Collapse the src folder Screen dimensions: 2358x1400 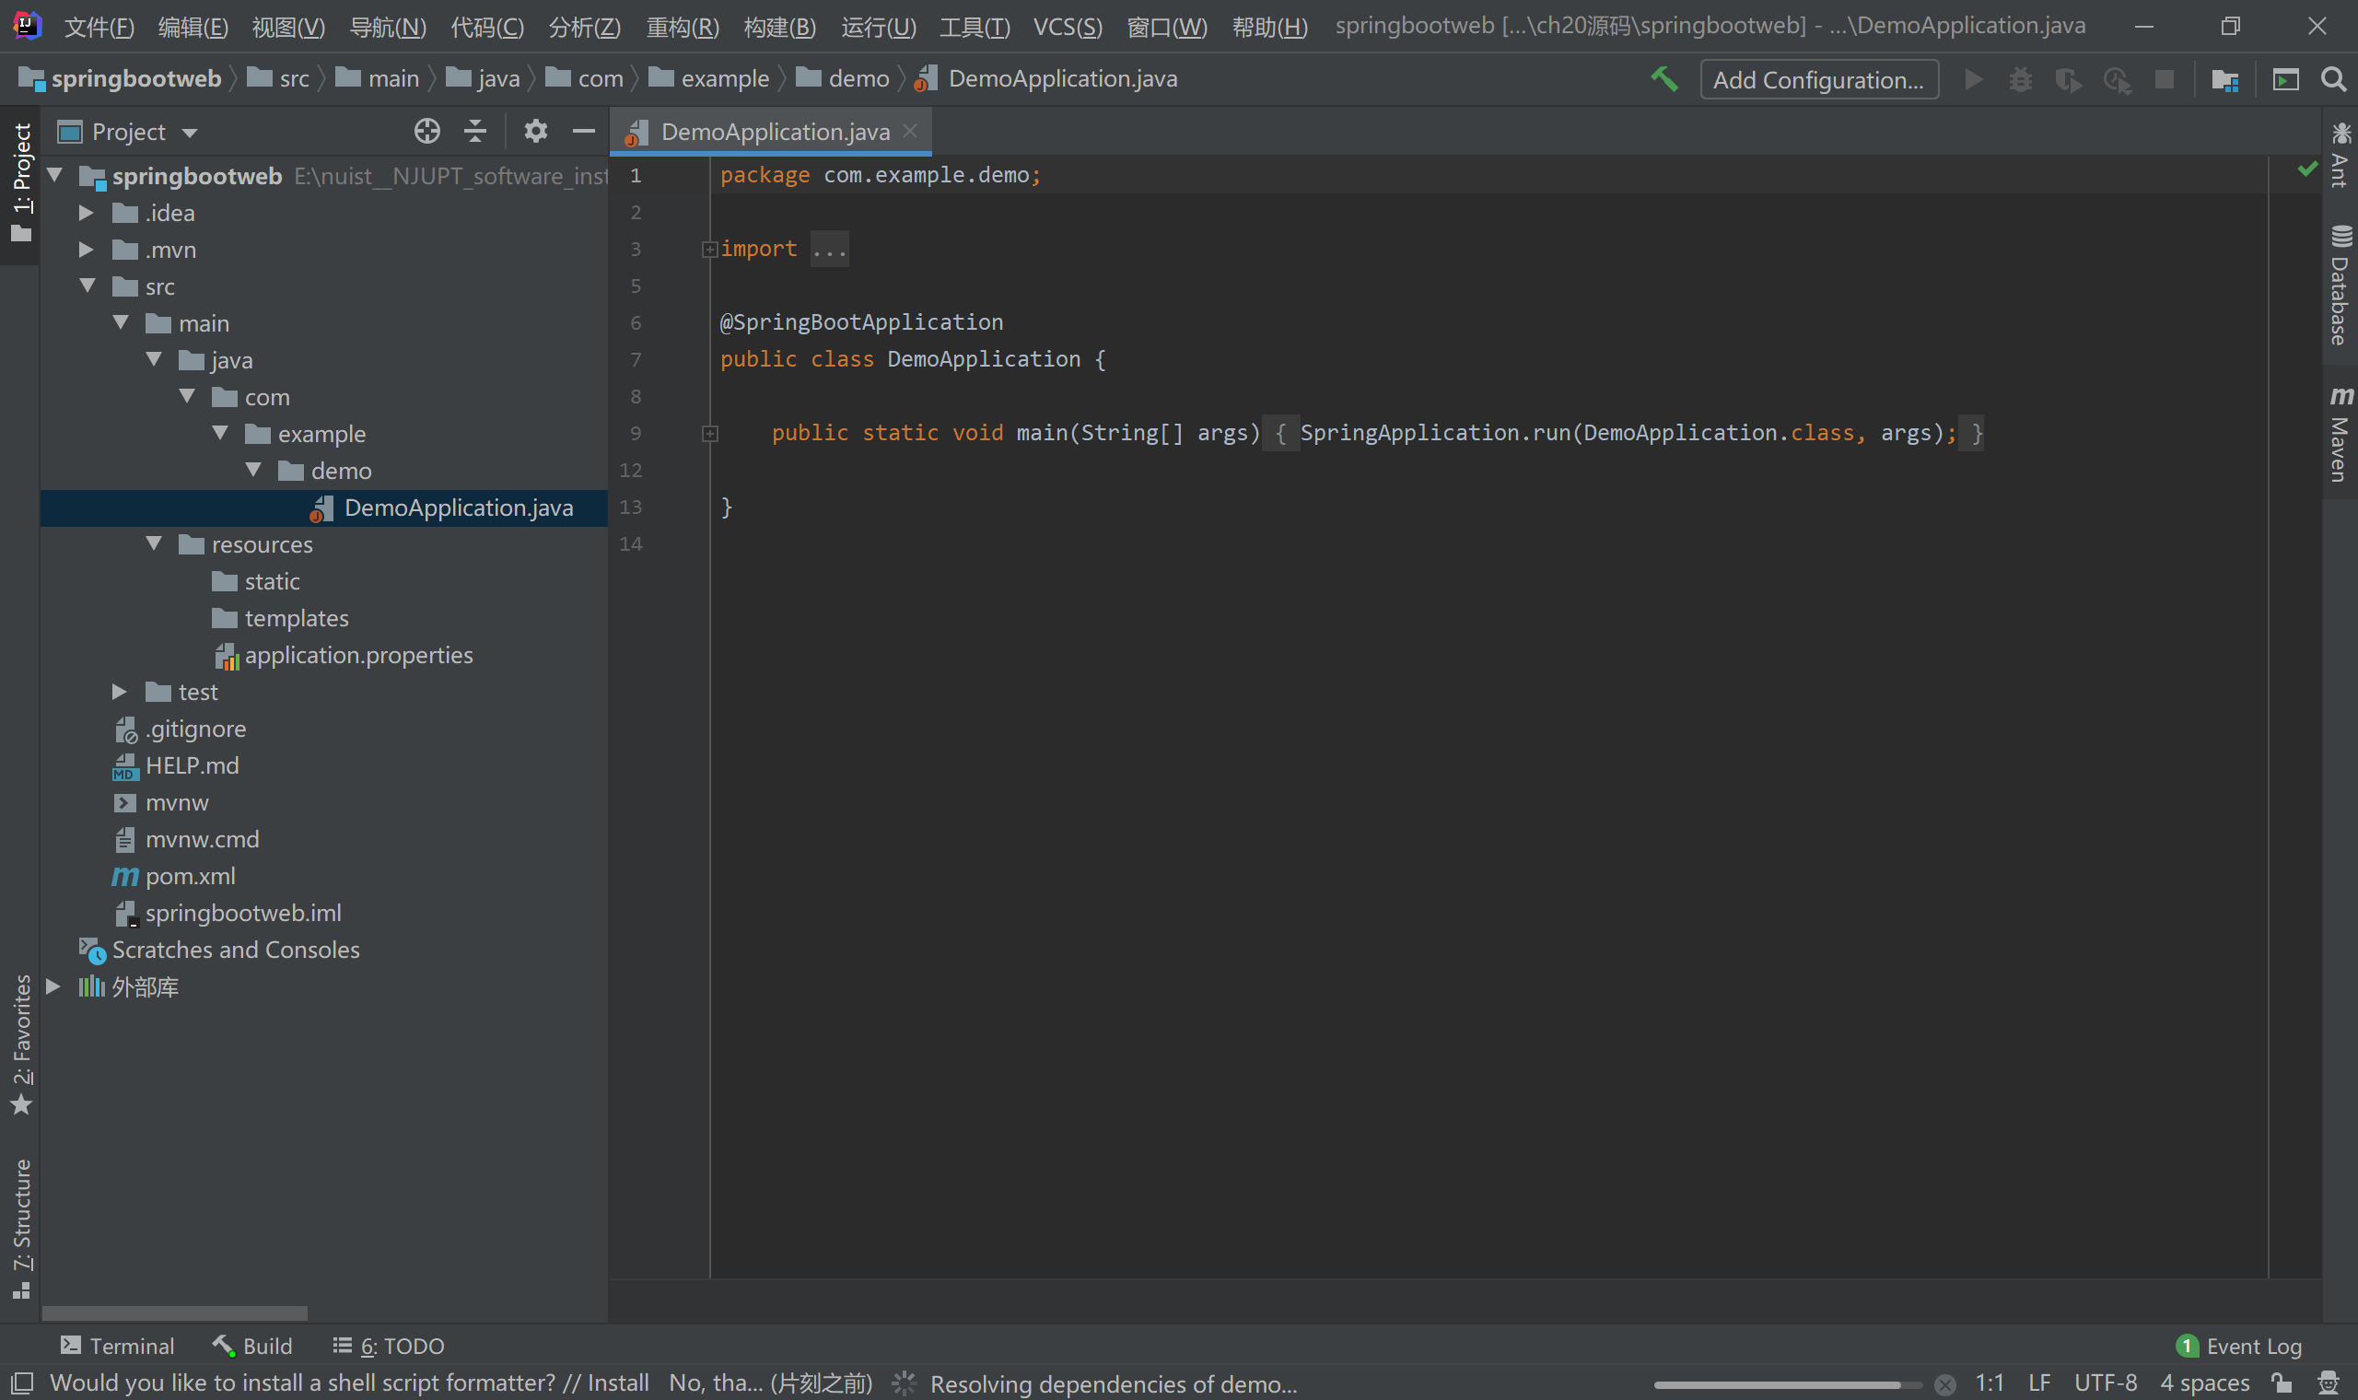[x=88, y=286]
